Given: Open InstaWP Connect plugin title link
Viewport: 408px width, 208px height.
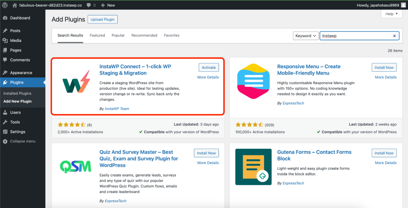Looking at the screenshot, I should click(x=135, y=70).
